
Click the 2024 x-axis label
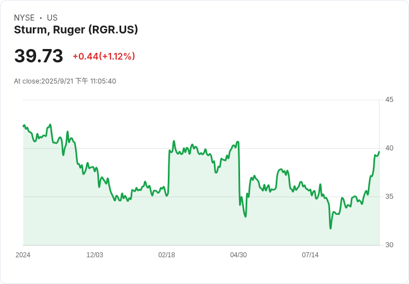(x=23, y=255)
